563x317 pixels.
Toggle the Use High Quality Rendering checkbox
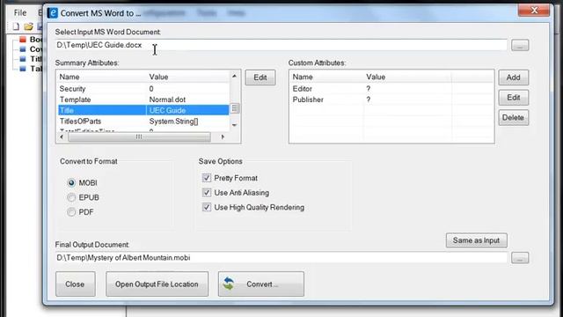click(x=207, y=208)
